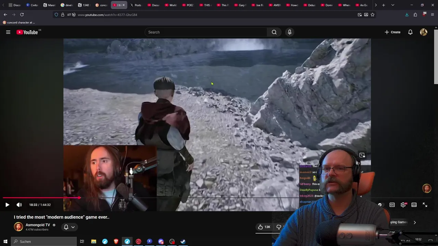Bookmark this page with the star
The width and height of the screenshot is (438, 246).
click(372, 15)
